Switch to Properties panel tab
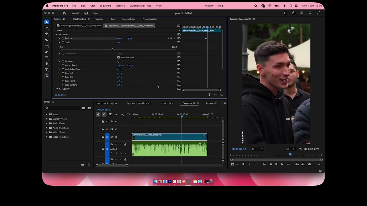Screen dimensions: 367x206 click(98, 19)
